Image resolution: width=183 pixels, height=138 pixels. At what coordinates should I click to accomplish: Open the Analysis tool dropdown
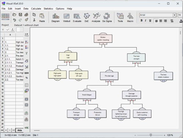tap(96, 18)
